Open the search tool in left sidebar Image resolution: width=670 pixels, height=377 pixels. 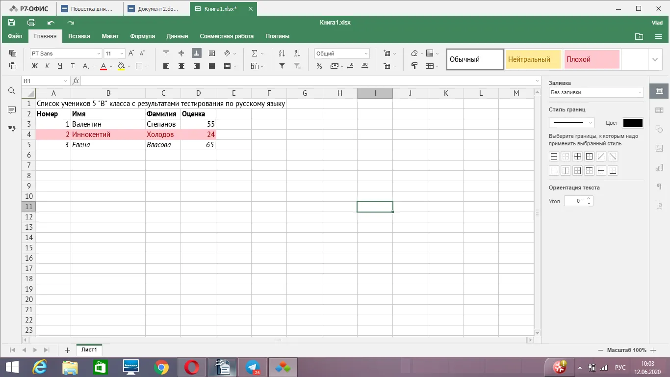12,91
